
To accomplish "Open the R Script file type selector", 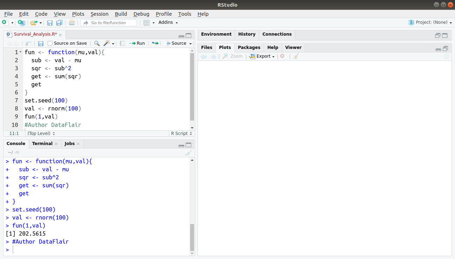I will pyautogui.click(x=181, y=134).
